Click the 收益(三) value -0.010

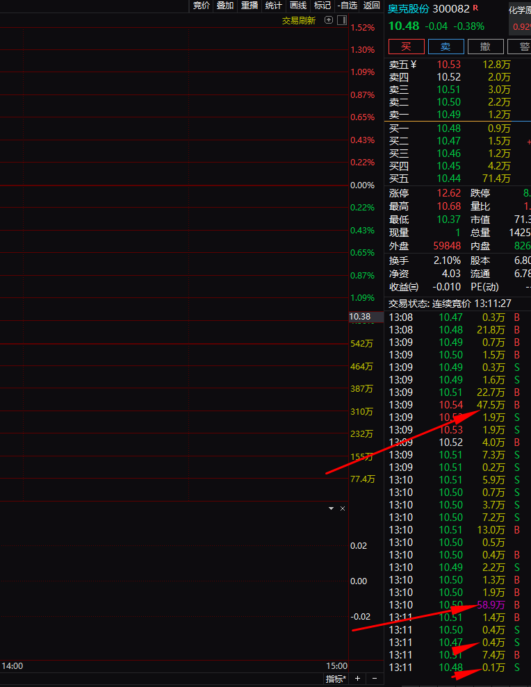[x=446, y=287]
